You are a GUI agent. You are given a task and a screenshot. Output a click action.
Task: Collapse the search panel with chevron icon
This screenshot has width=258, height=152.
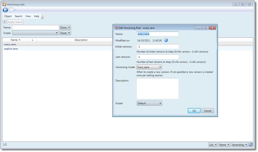[5, 22]
